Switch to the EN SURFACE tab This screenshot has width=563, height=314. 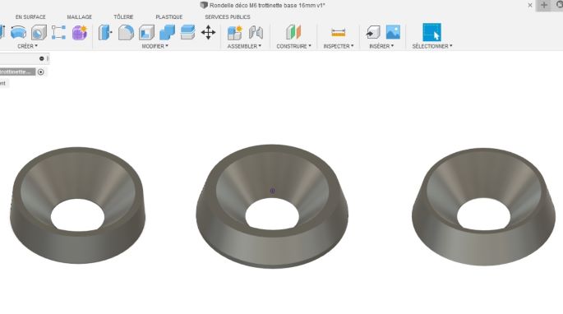pos(30,17)
